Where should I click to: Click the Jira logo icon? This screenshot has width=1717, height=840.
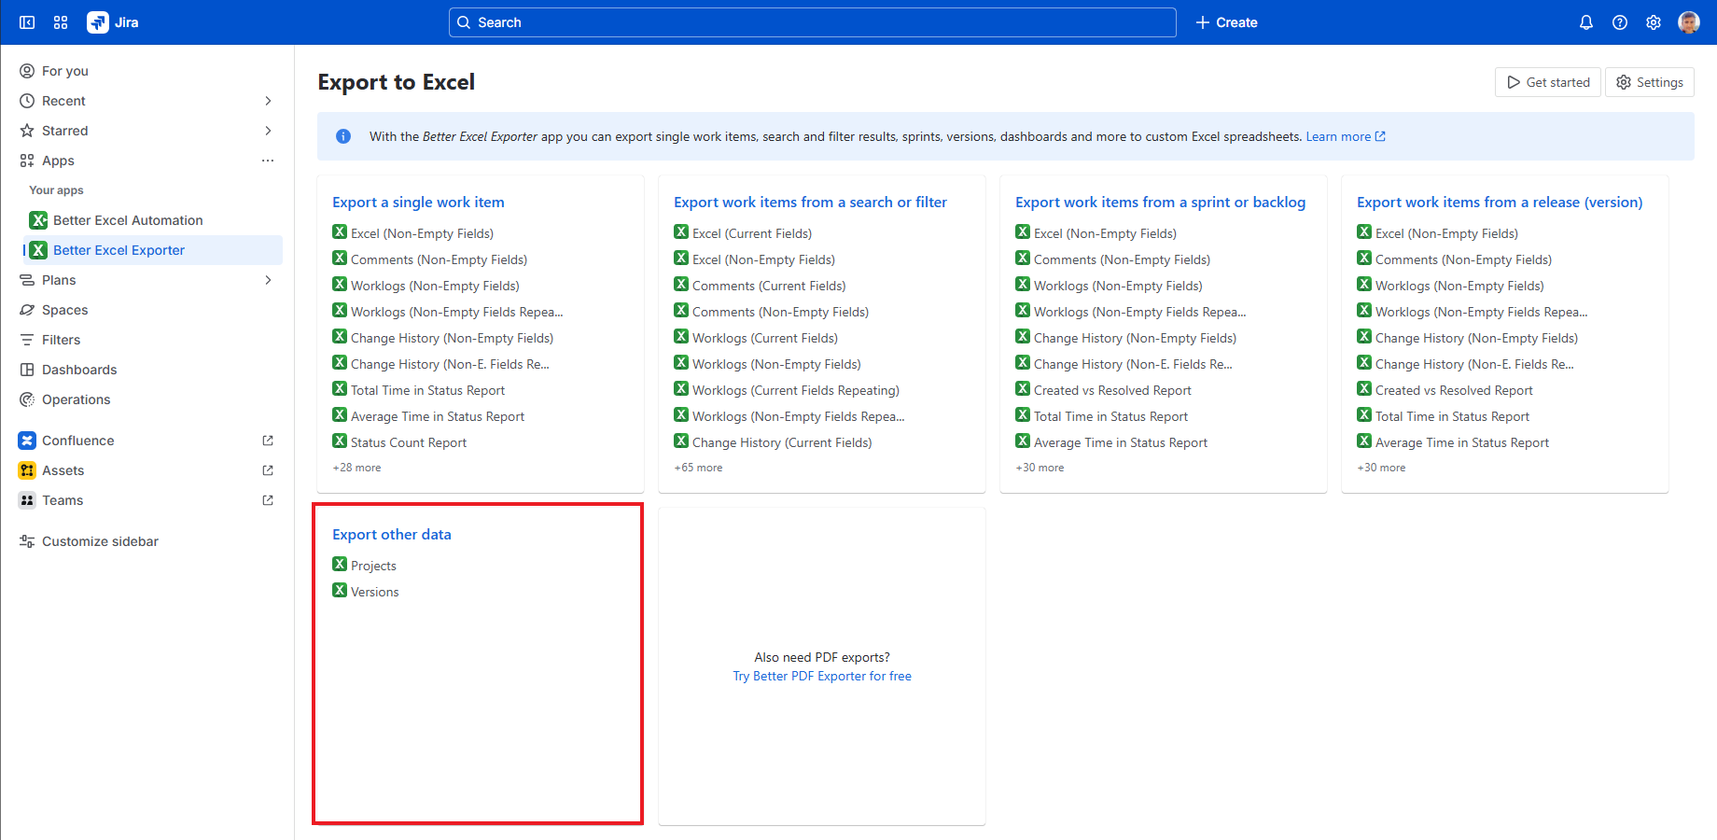(98, 22)
